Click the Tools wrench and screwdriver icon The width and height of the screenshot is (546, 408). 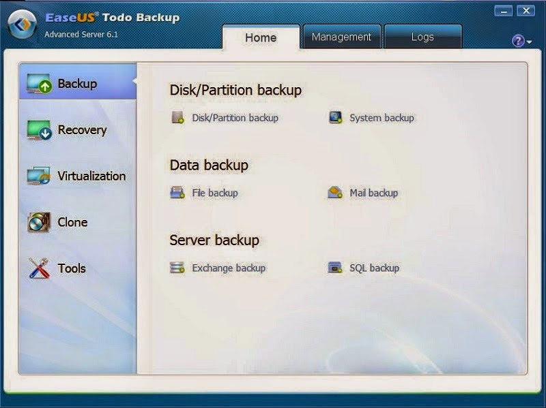tap(39, 268)
